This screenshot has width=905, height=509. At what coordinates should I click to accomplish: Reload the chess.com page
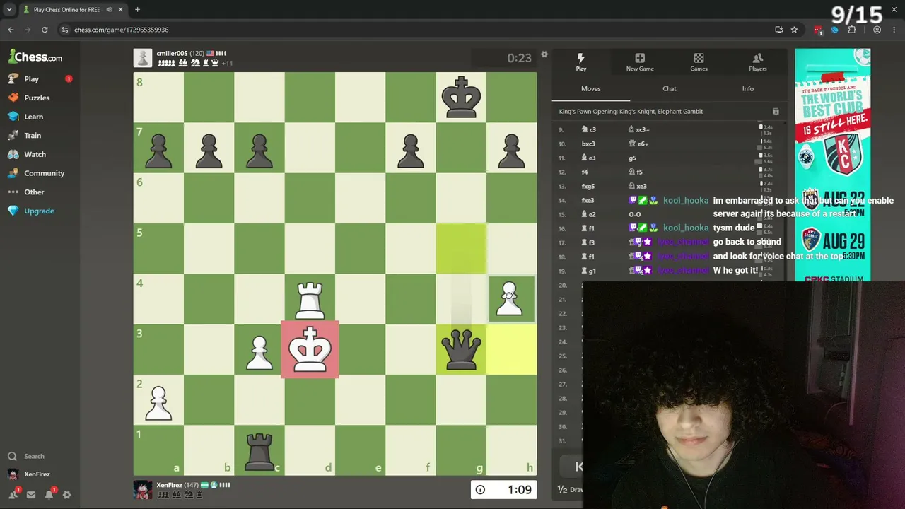(x=45, y=30)
